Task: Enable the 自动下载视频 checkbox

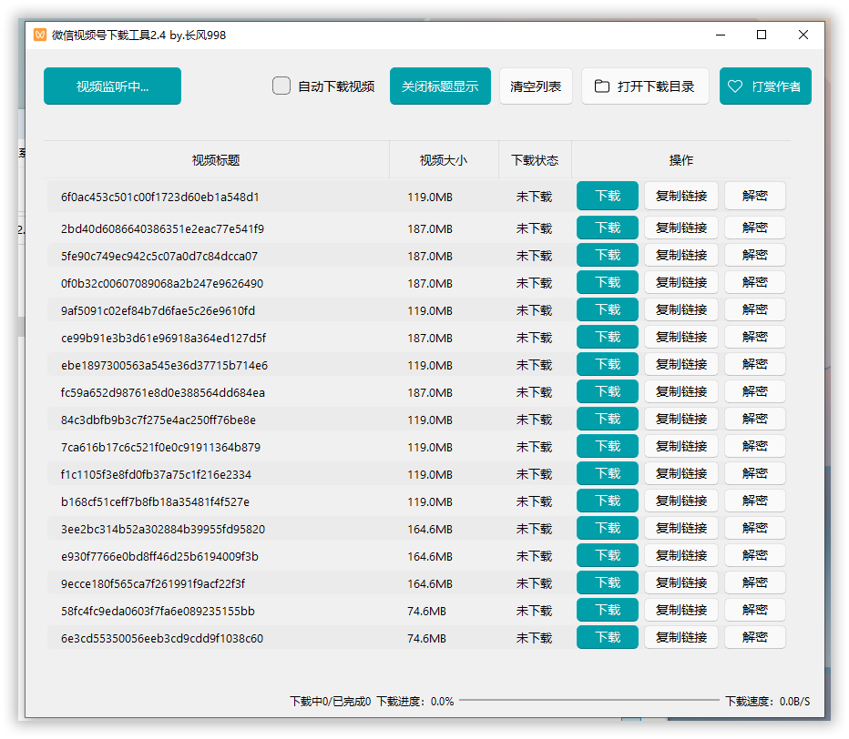Action: coord(281,86)
